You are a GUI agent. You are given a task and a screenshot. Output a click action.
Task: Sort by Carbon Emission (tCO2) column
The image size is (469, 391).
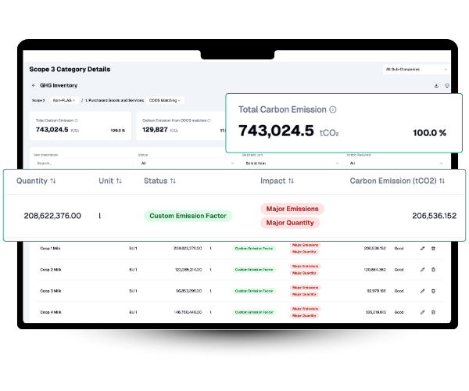coord(442,181)
